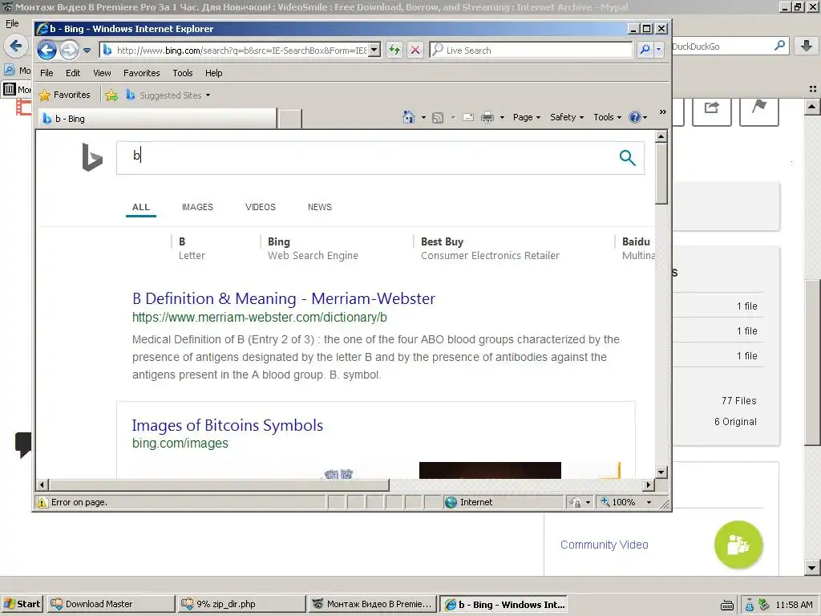Click the Add to Favorites Bar icon
Image resolution: width=821 pixels, height=616 pixels.
tap(111, 95)
